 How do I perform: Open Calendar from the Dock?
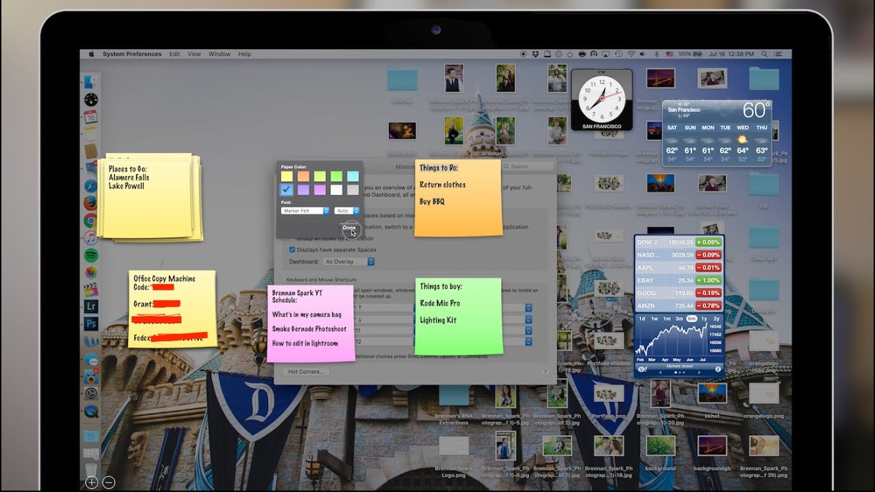[x=91, y=118]
